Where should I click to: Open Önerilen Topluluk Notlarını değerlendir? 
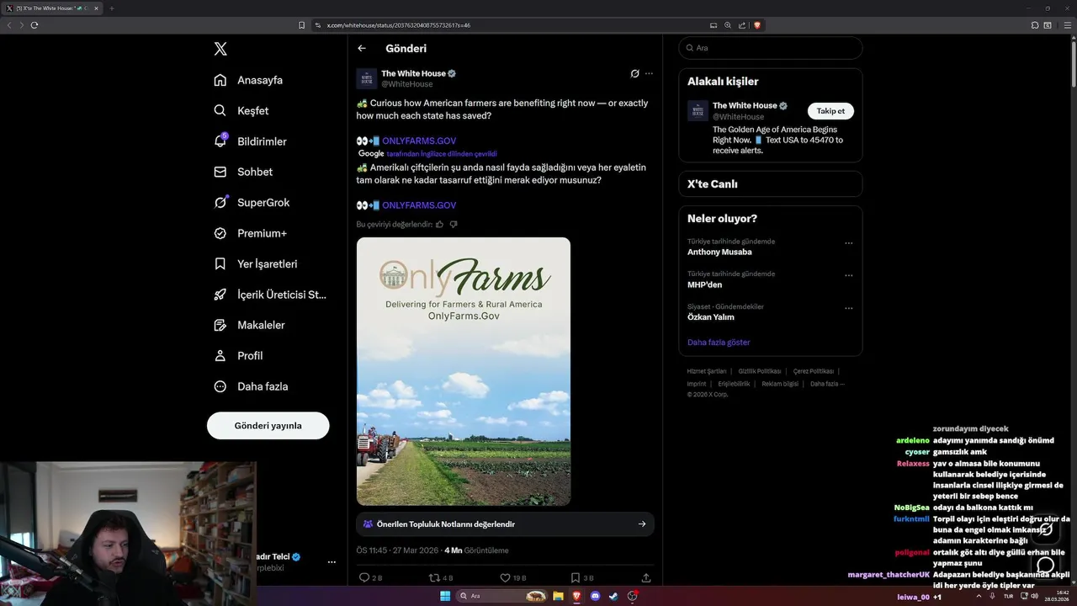(505, 524)
